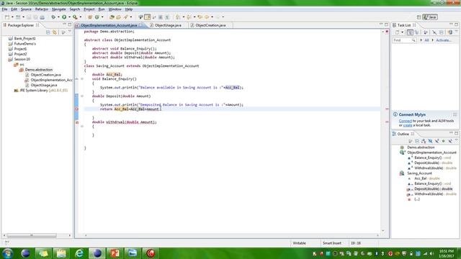The height and width of the screenshot is (259, 461).
Task: Open the Outline view menu triangle
Action: (x=457, y=140)
